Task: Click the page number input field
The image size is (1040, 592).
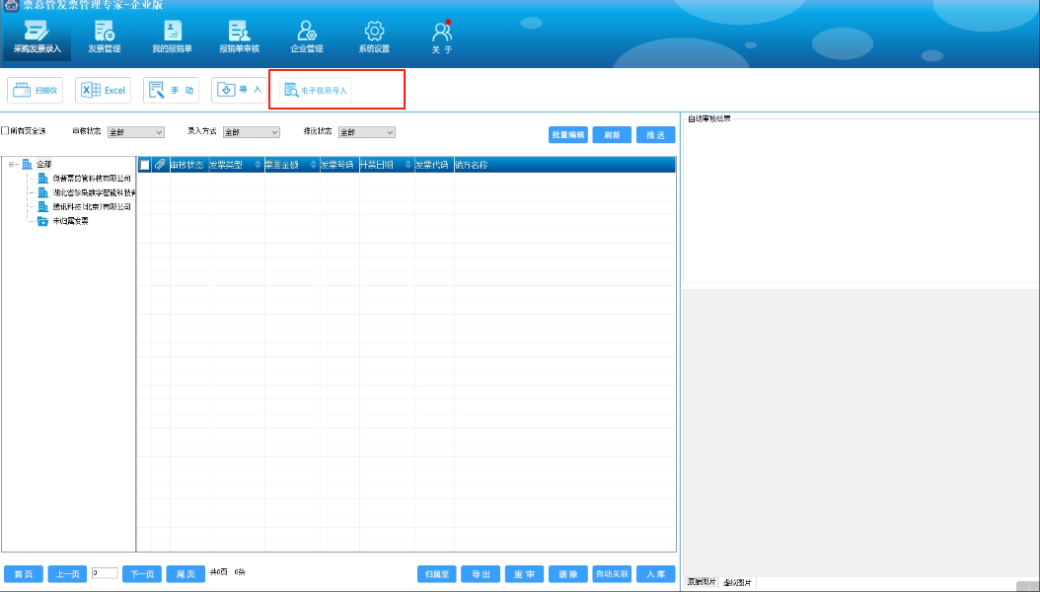Action: click(105, 573)
